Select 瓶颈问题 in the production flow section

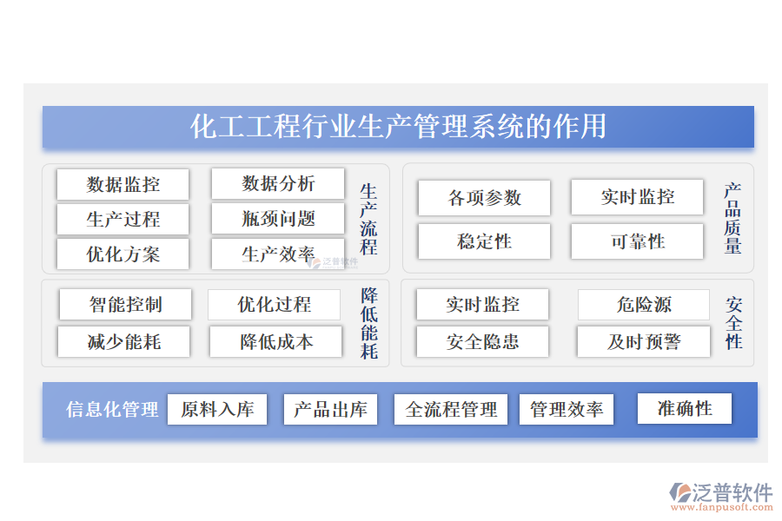coord(275,219)
